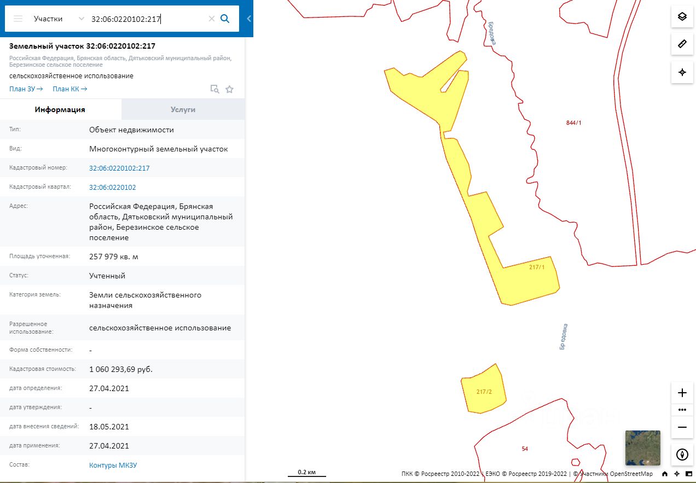Open the map layers panel icon
This screenshot has width=696, height=483.
tap(682, 16)
